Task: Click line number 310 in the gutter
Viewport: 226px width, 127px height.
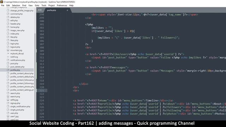Action: [42, 54]
